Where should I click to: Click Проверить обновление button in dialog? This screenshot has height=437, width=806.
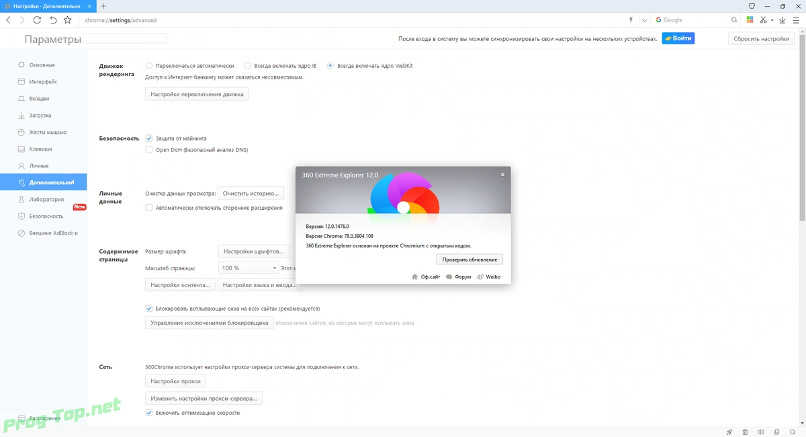[x=469, y=260]
